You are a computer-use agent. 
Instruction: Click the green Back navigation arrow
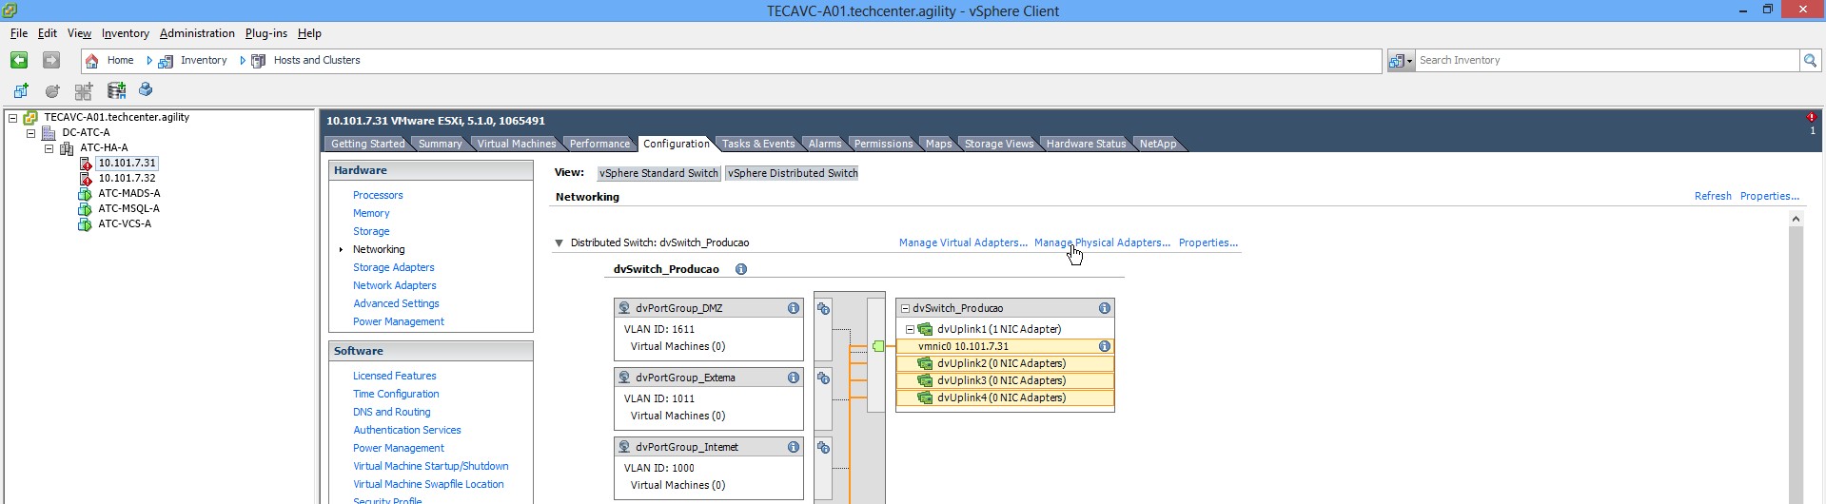pos(19,60)
